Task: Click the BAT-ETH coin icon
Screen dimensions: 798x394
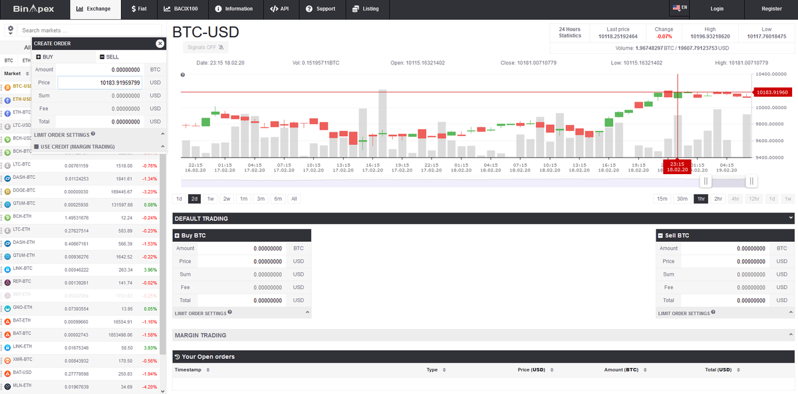Action: [x=7, y=320]
